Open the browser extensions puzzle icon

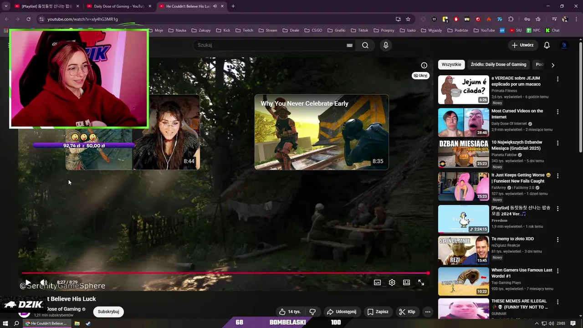(x=511, y=19)
